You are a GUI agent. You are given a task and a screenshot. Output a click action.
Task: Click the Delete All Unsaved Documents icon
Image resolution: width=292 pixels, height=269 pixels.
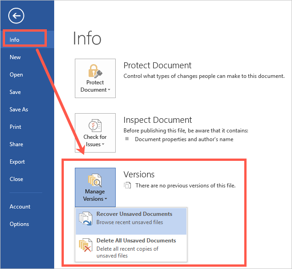(86, 246)
